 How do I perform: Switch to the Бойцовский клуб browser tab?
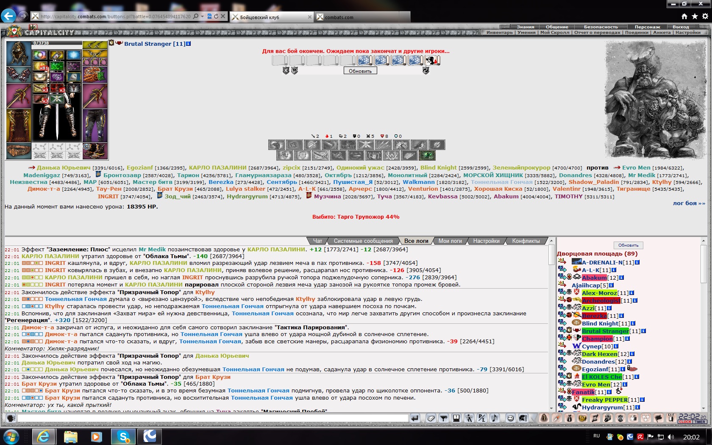click(x=272, y=17)
